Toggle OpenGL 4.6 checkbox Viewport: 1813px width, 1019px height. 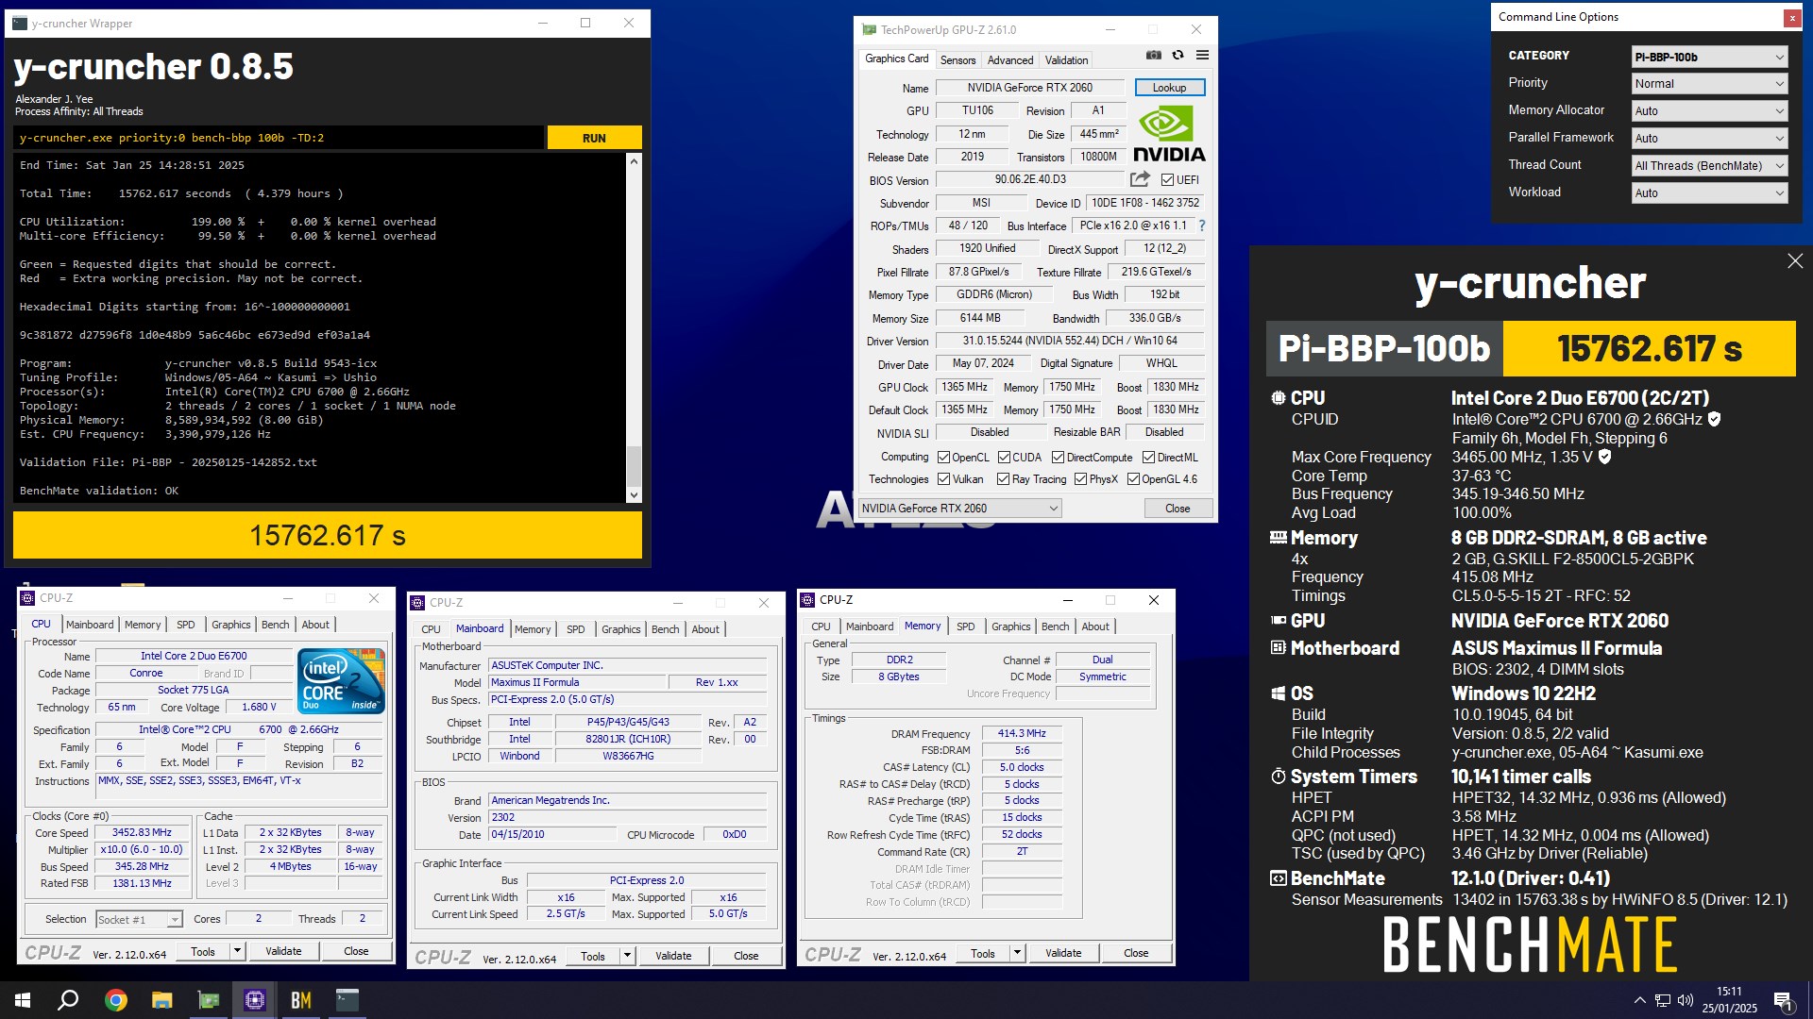tap(1133, 479)
